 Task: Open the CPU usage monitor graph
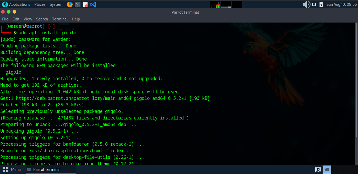tap(215, 4)
